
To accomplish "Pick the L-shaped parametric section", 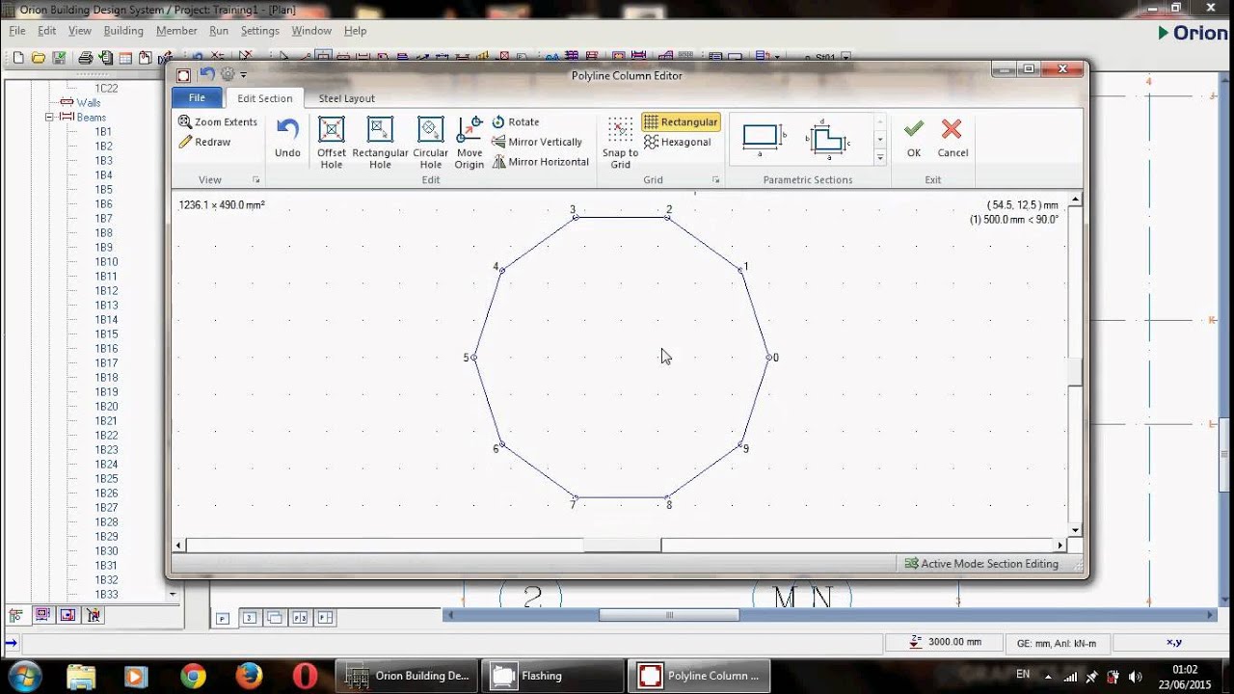I will coord(827,139).
